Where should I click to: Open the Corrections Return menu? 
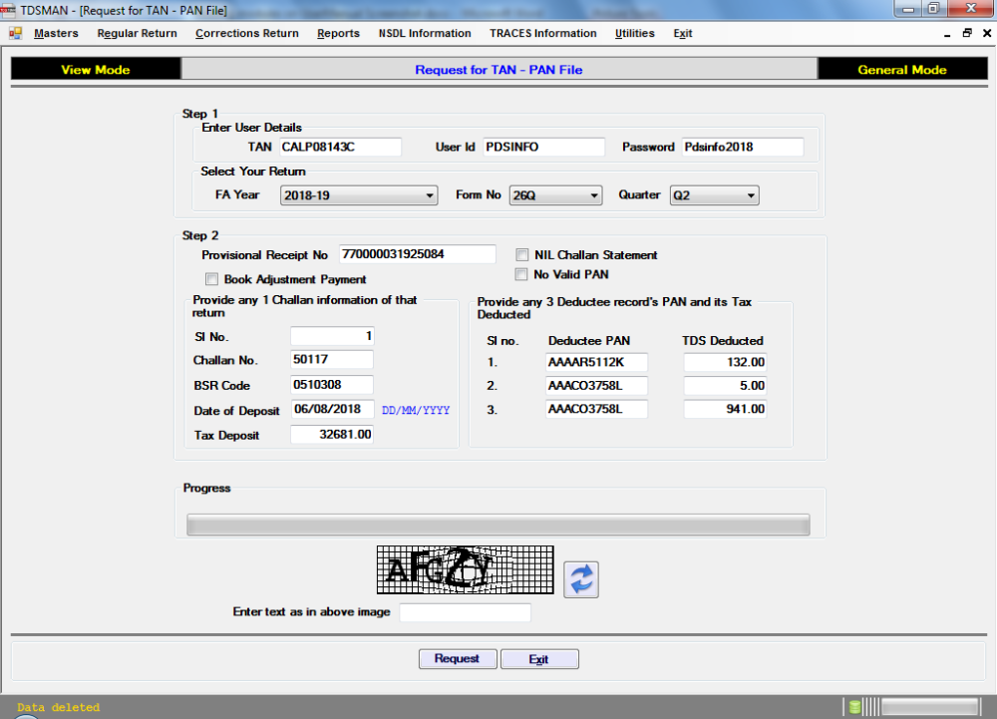coord(246,33)
